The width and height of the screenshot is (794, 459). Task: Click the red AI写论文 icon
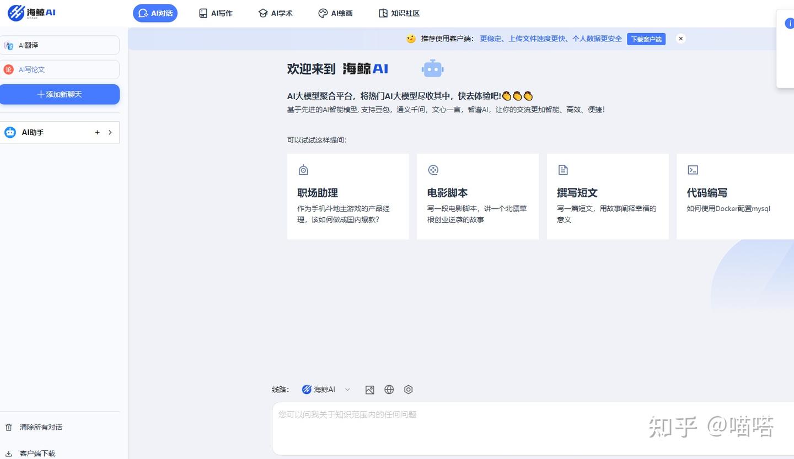pyautogui.click(x=8, y=69)
